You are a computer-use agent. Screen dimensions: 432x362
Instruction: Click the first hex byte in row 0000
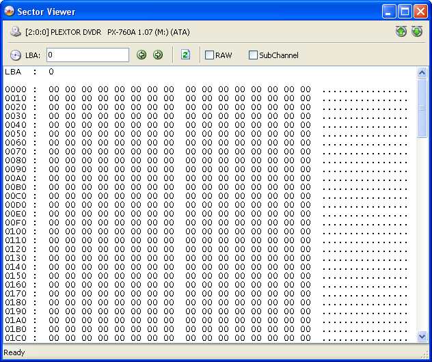click(54, 89)
